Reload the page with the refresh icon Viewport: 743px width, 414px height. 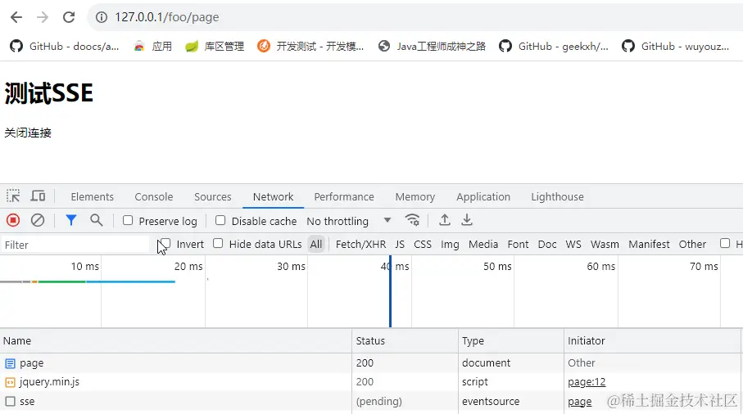pyautogui.click(x=69, y=17)
